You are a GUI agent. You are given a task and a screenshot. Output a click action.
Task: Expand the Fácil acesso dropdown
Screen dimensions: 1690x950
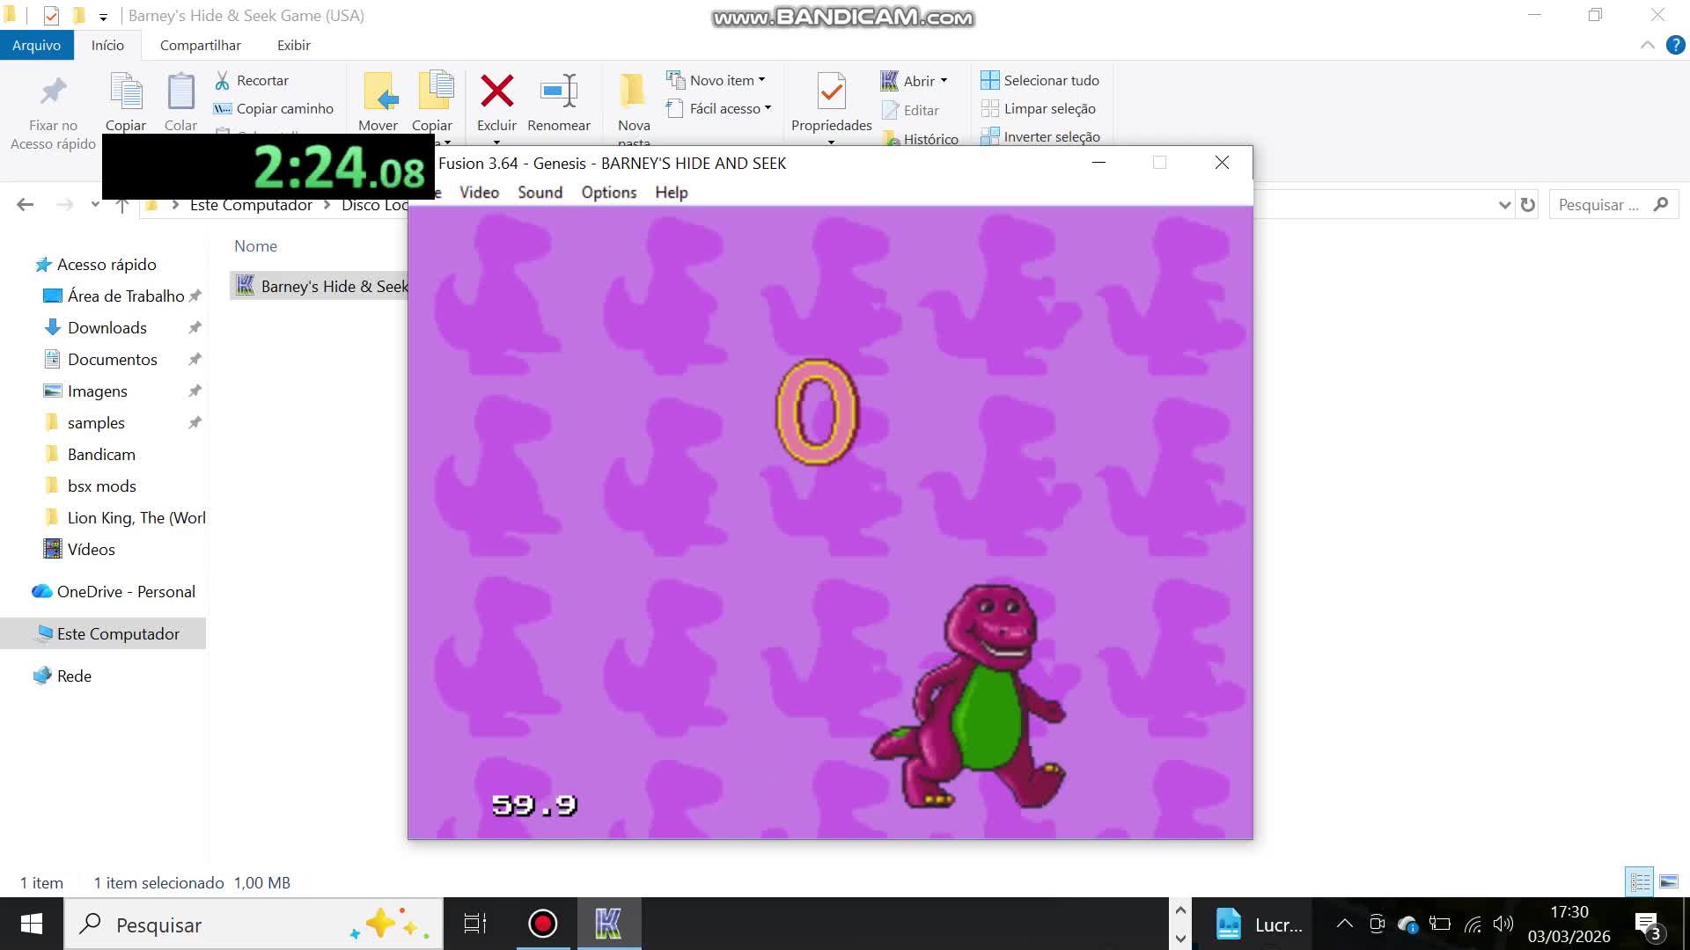(x=768, y=108)
